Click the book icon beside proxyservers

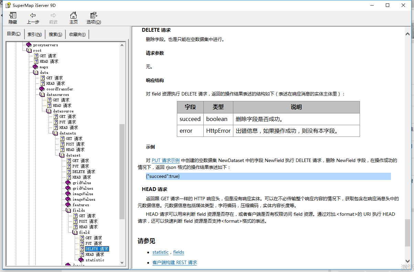(29, 45)
